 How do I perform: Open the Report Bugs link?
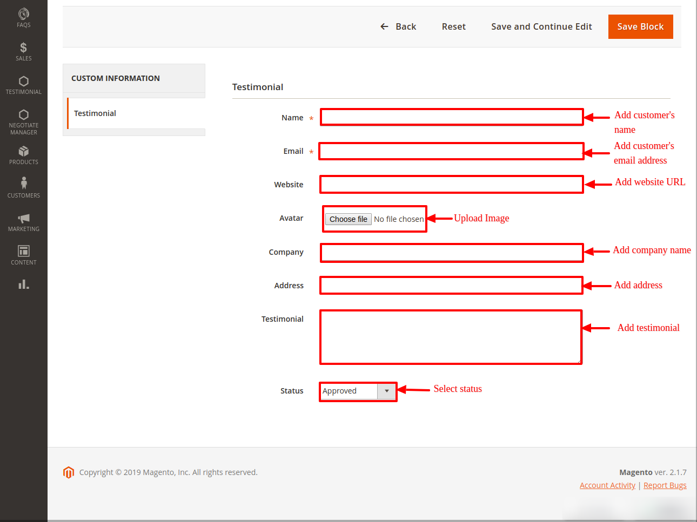tap(665, 485)
